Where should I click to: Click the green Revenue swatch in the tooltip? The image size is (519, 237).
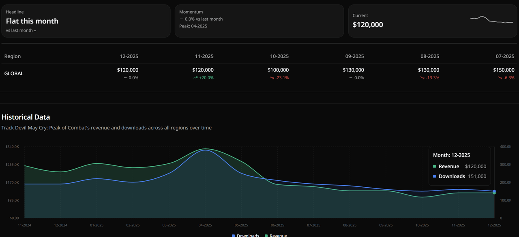coord(435,167)
